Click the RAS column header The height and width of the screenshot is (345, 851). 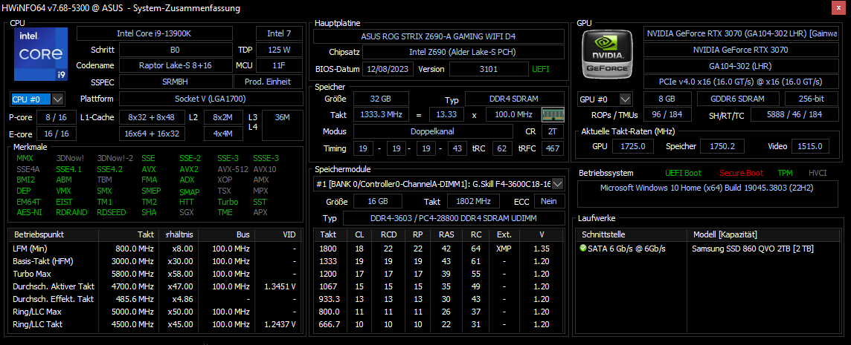(446, 235)
